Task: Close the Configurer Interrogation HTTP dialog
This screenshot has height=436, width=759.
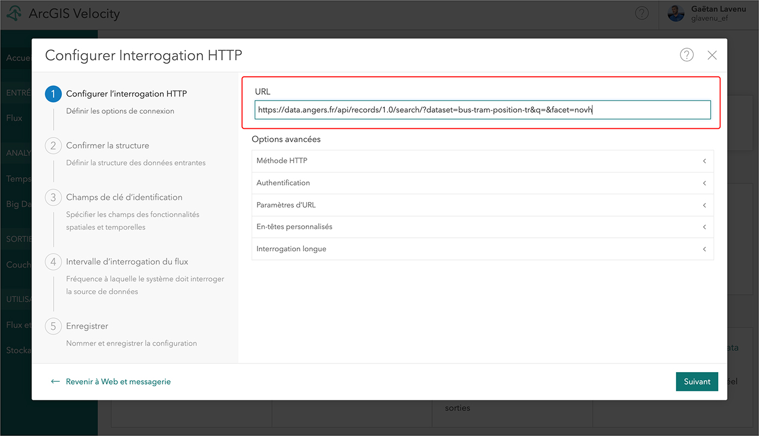Action: pyautogui.click(x=712, y=55)
